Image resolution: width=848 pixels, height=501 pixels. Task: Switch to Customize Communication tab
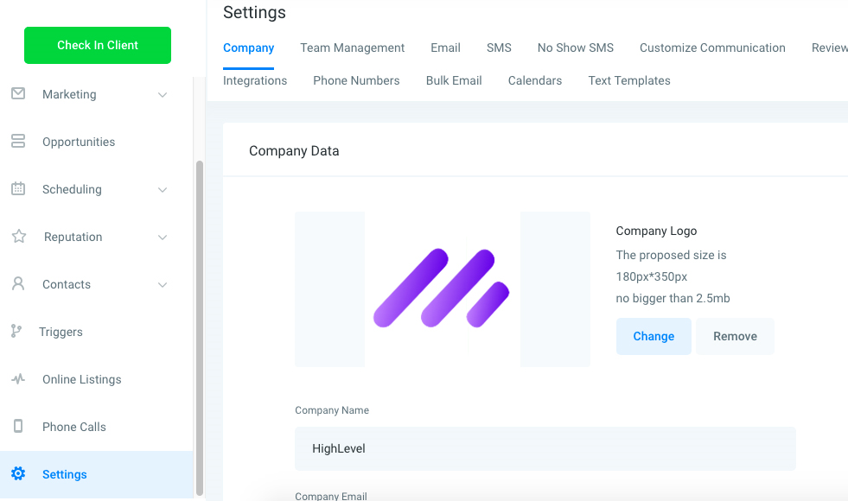tap(712, 48)
